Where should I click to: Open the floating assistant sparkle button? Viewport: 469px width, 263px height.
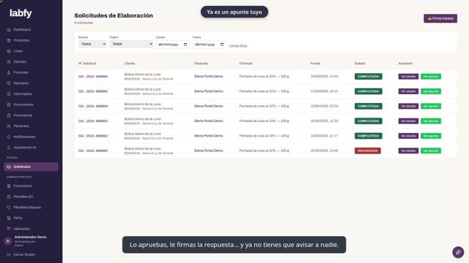tap(458, 252)
